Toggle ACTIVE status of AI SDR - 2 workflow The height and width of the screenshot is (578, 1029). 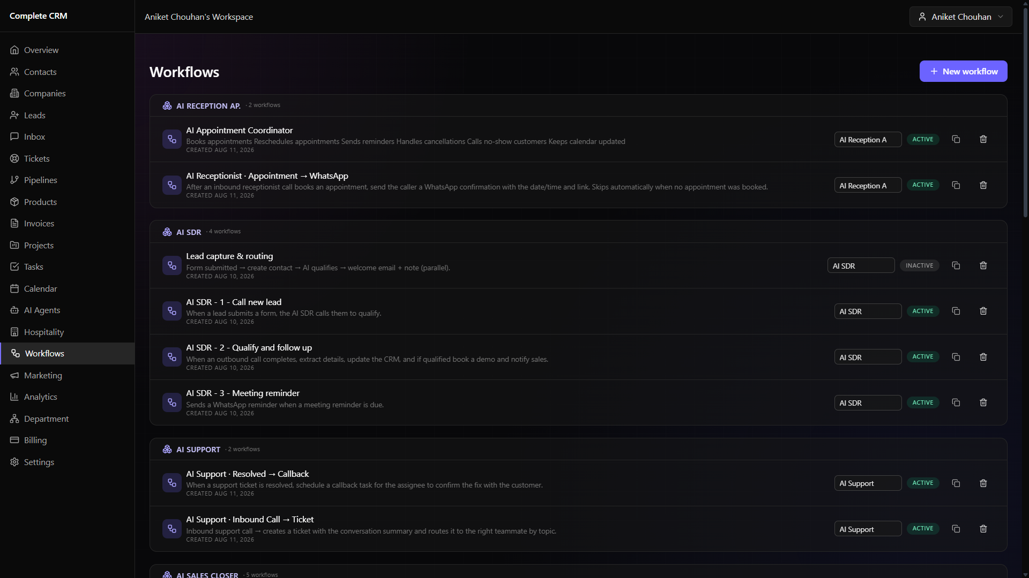pyautogui.click(x=922, y=357)
